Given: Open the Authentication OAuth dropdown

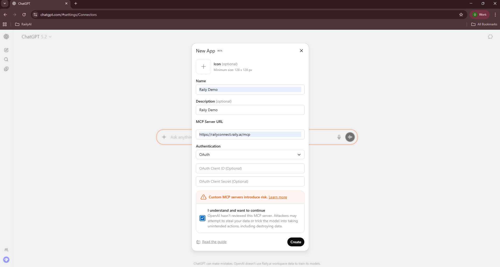Looking at the screenshot, I should [250, 155].
